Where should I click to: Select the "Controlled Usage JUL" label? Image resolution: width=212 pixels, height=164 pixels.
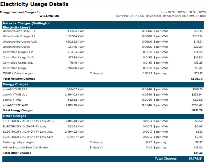18,63
